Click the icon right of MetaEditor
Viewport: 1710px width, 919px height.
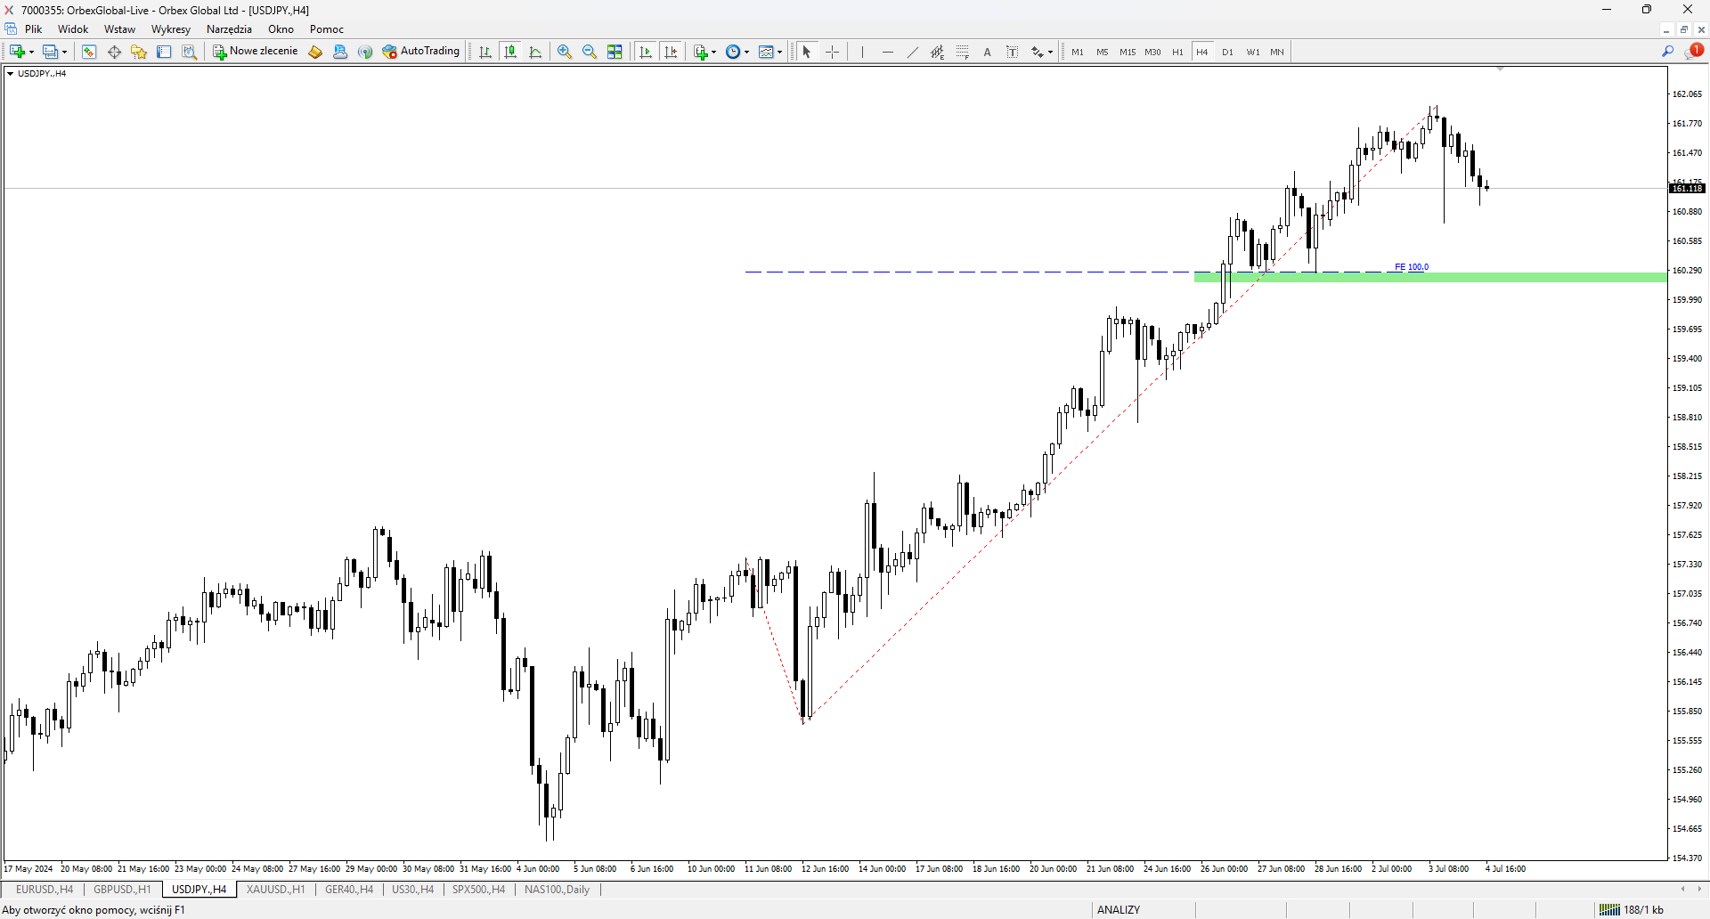pyautogui.click(x=340, y=52)
